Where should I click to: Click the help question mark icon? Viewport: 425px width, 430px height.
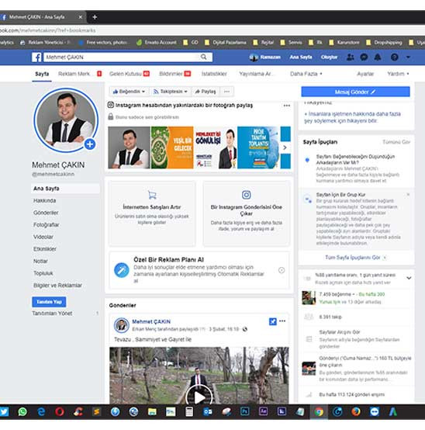394,57
